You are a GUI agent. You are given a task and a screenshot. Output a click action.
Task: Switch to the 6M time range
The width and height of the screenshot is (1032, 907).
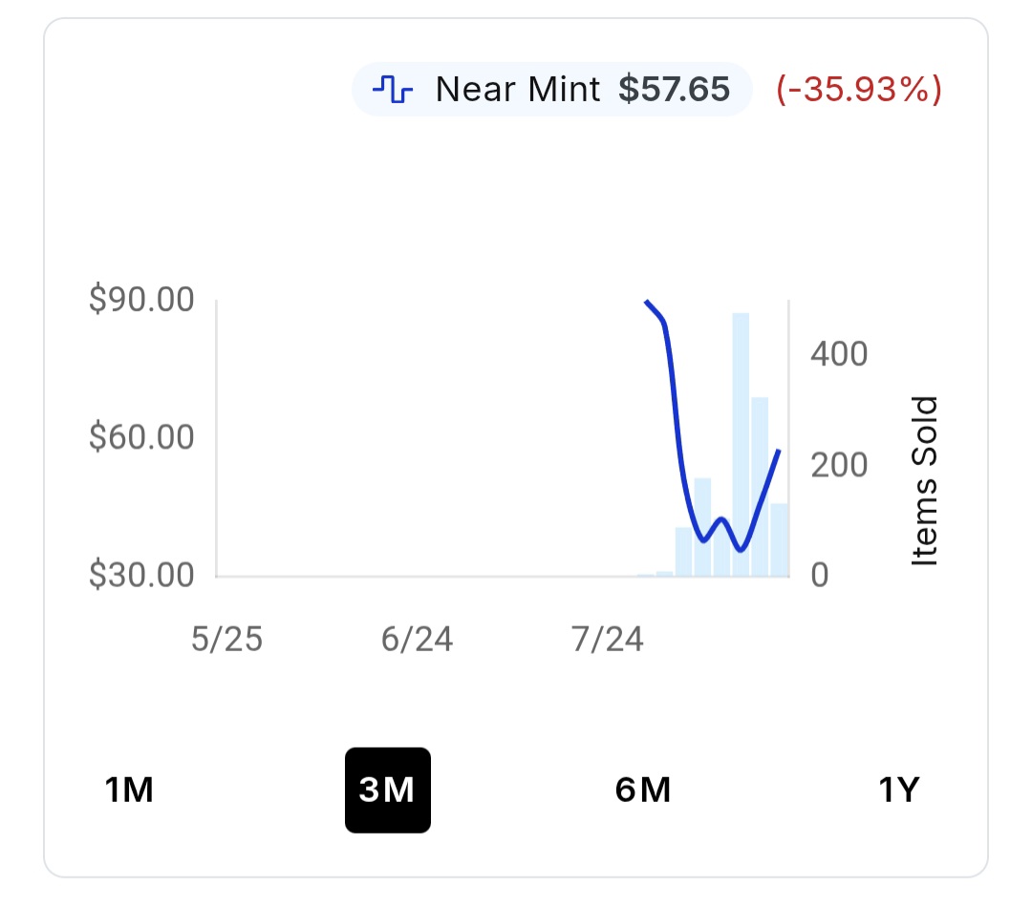tap(643, 790)
